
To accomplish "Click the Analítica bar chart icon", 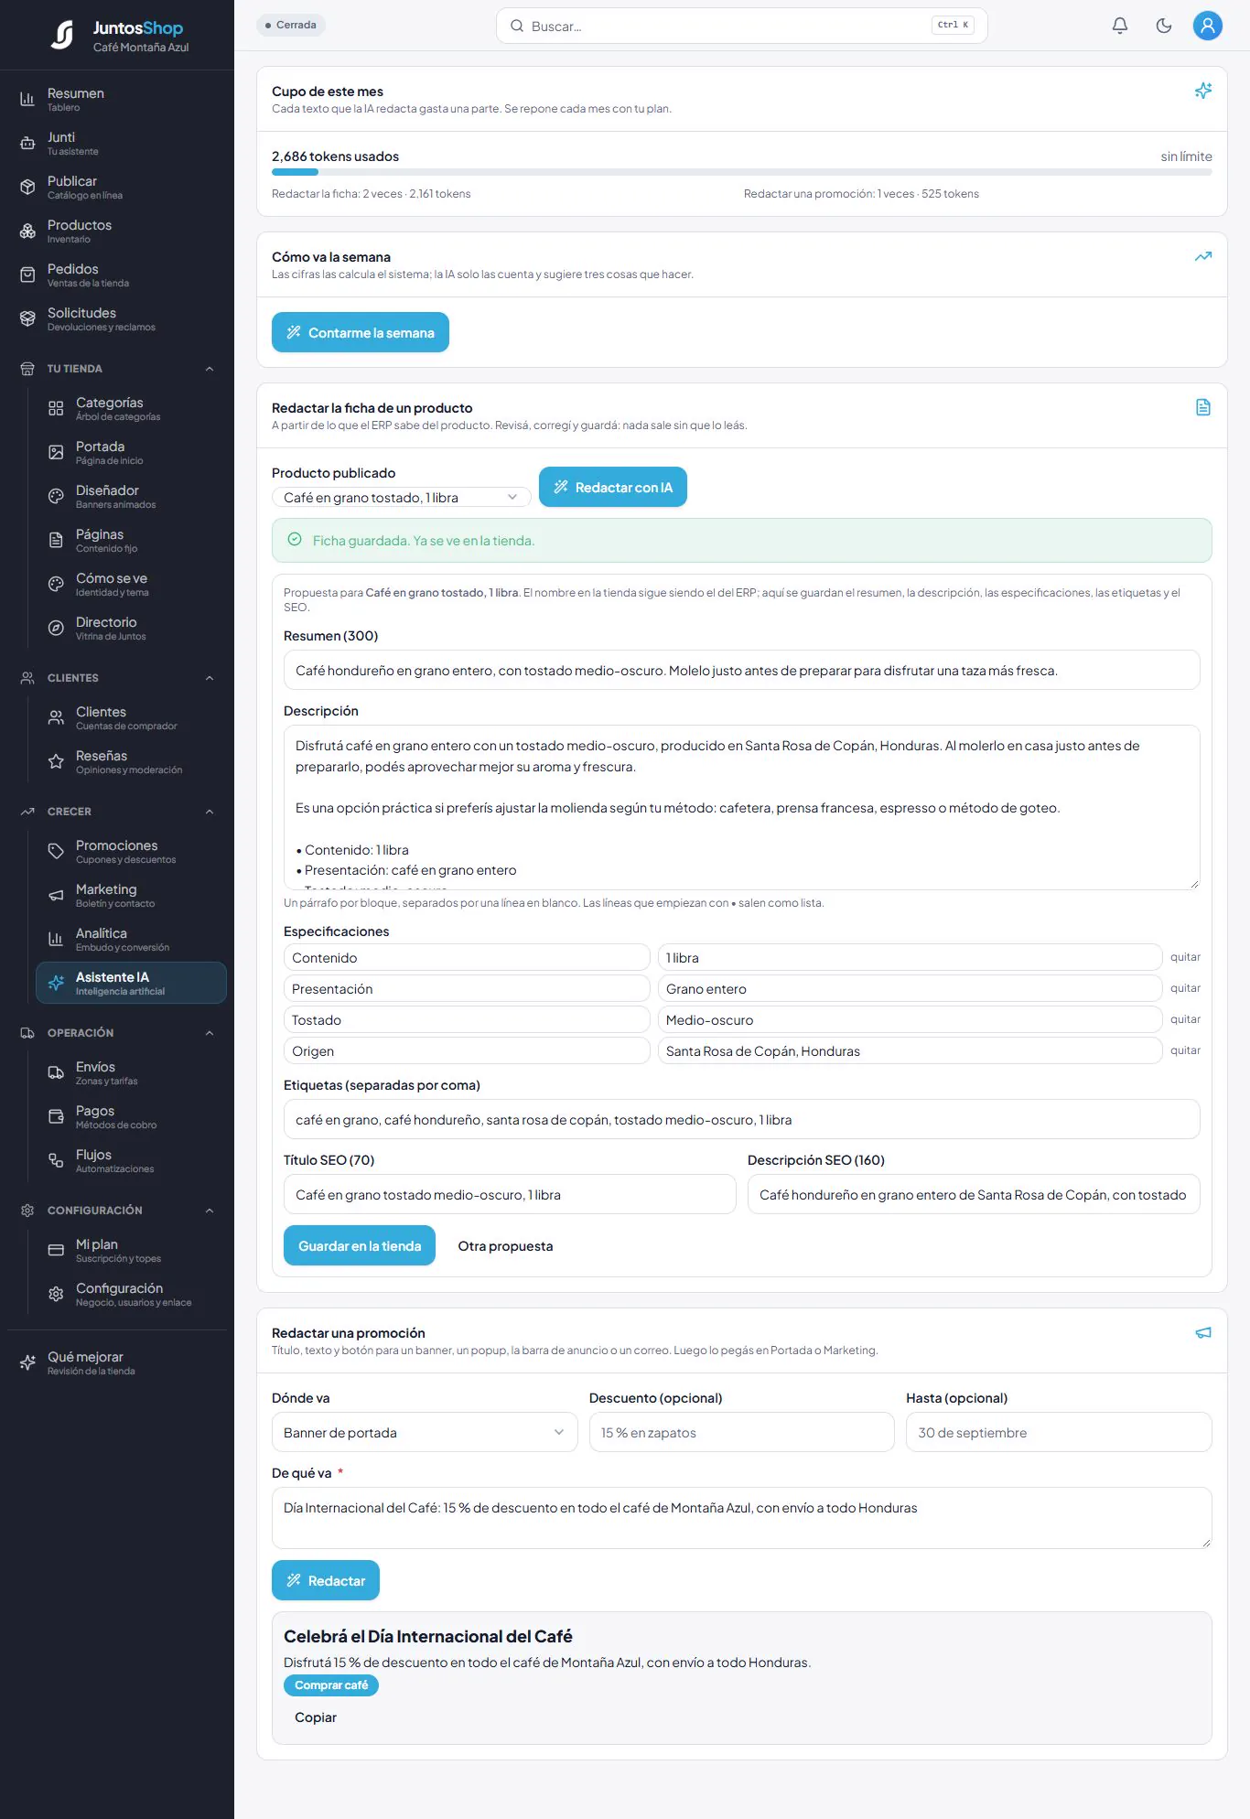I will click(56, 939).
